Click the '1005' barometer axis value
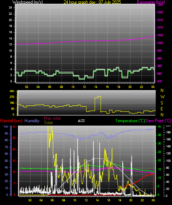Image resolution: width=172 pixels, height=205 pixels. click(x=160, y=35)
